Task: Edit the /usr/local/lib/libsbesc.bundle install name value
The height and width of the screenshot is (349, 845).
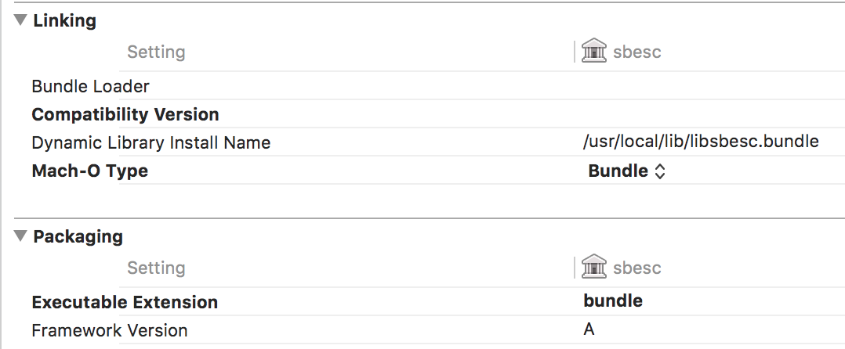Action: point(701,142)
